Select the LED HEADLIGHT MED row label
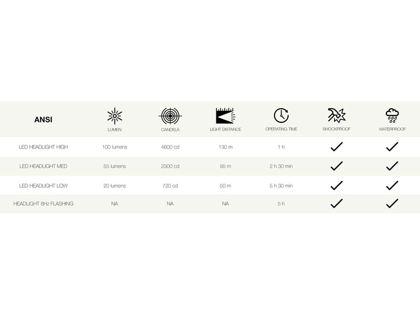Image resolution: width=420 pixels, height=315 pixels. [x=44, y=166]
